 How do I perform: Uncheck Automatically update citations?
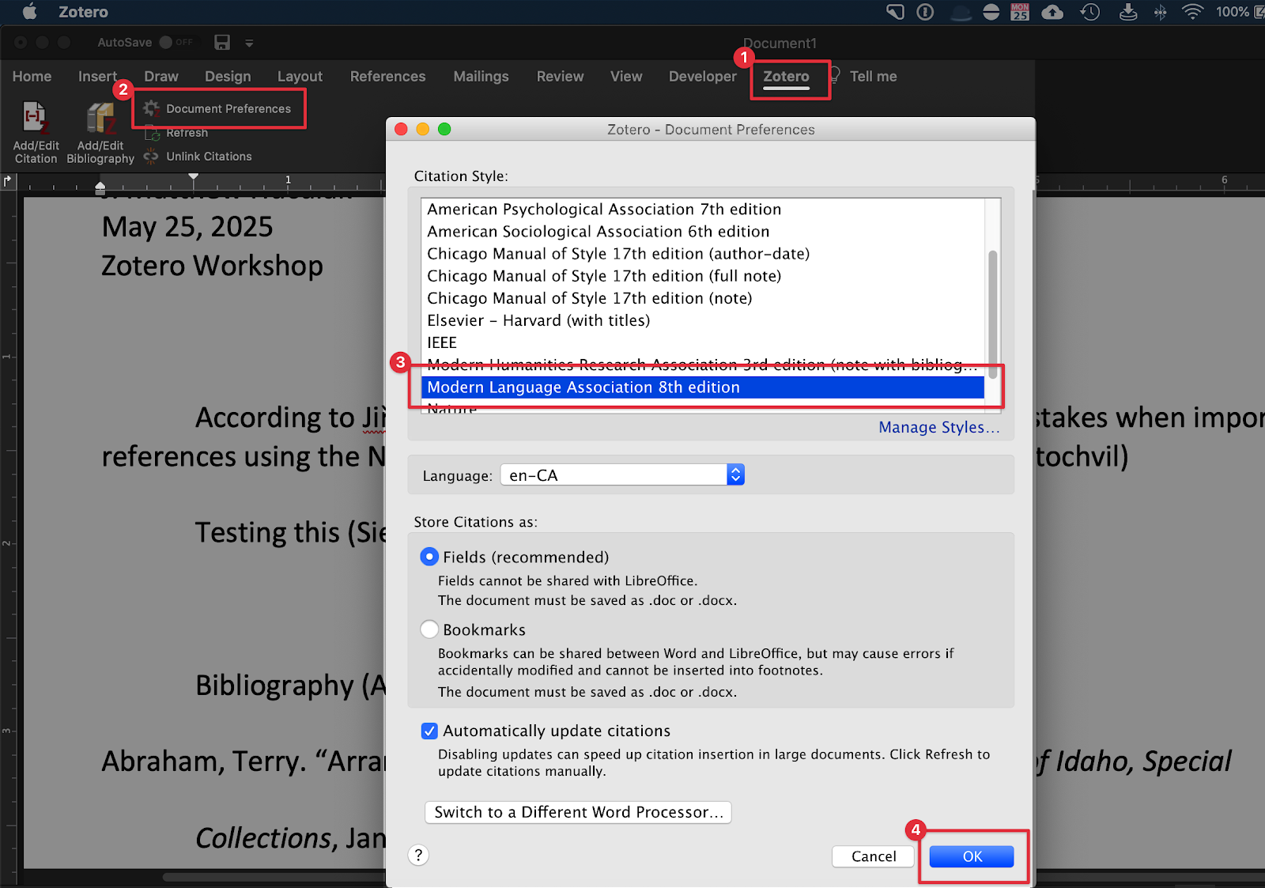point(429,731)
